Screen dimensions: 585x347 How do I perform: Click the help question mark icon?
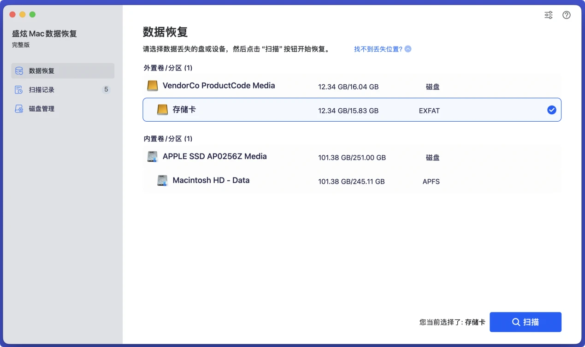pyautogui.click(x=567, y=15)
